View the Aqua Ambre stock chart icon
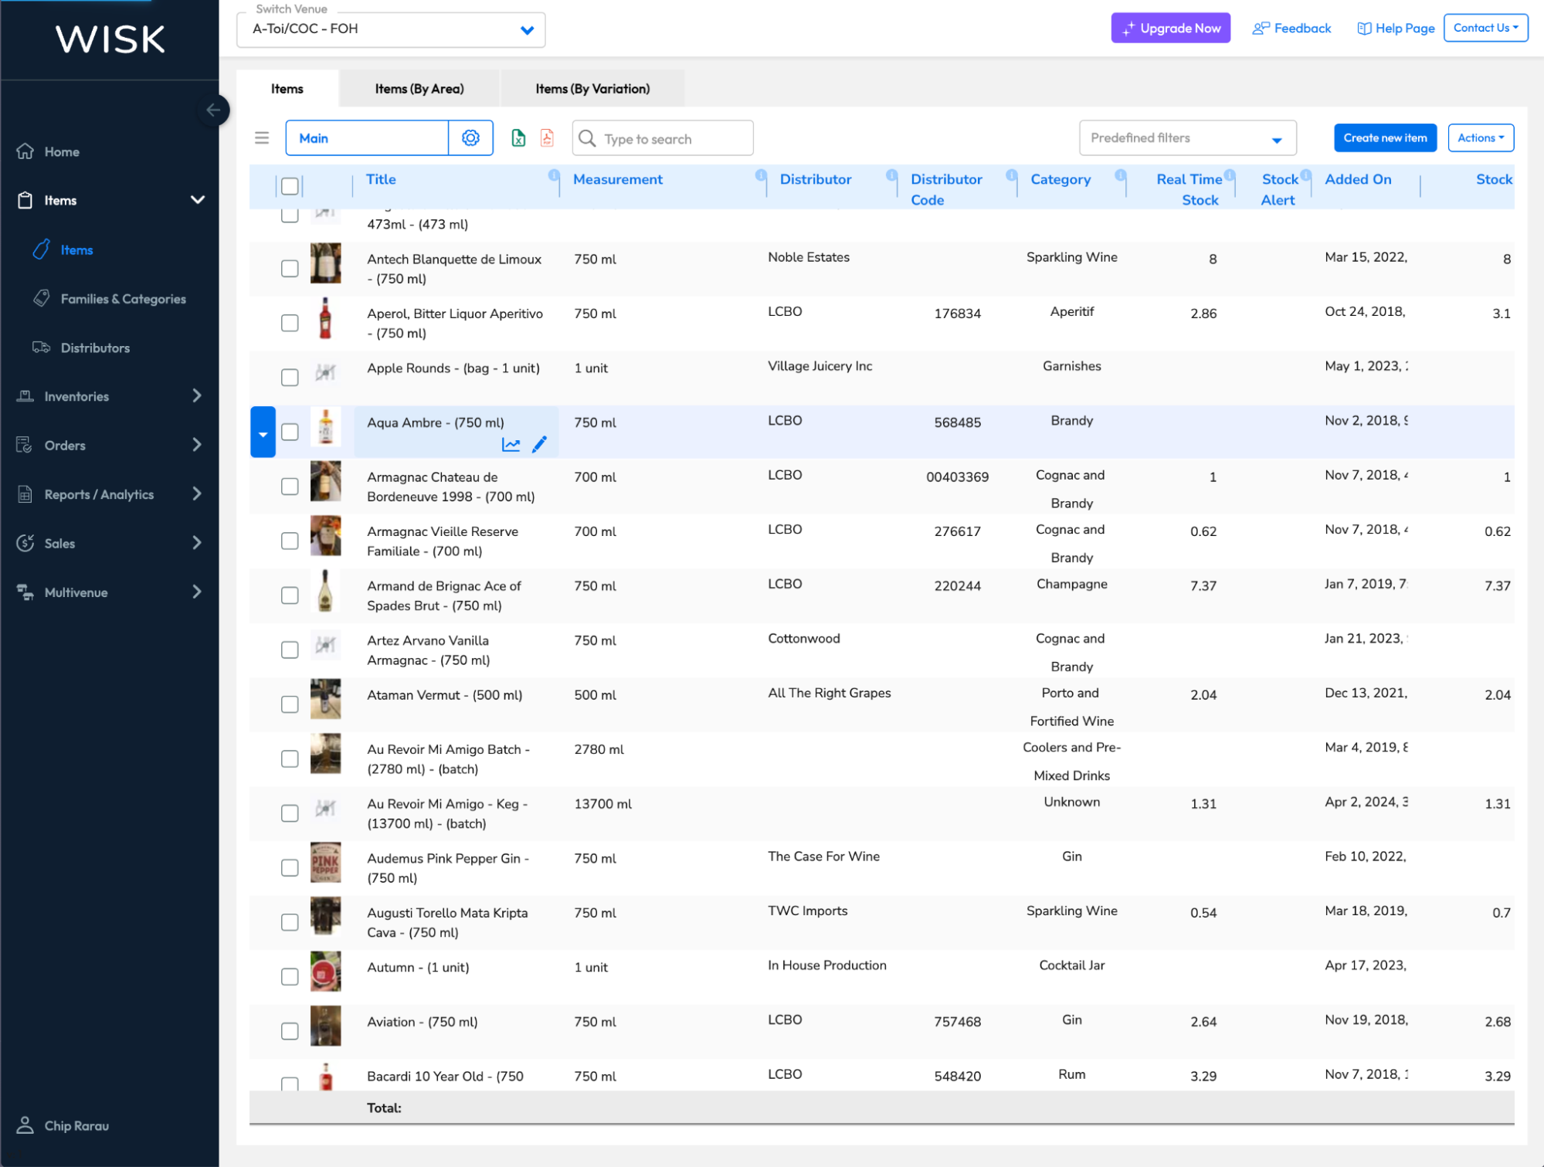The width and height of the screenshot is (1544, 1167). pos(511,444)
